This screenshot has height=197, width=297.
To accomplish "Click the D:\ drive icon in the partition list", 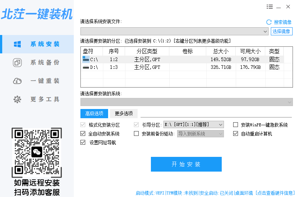I will 86,67.
